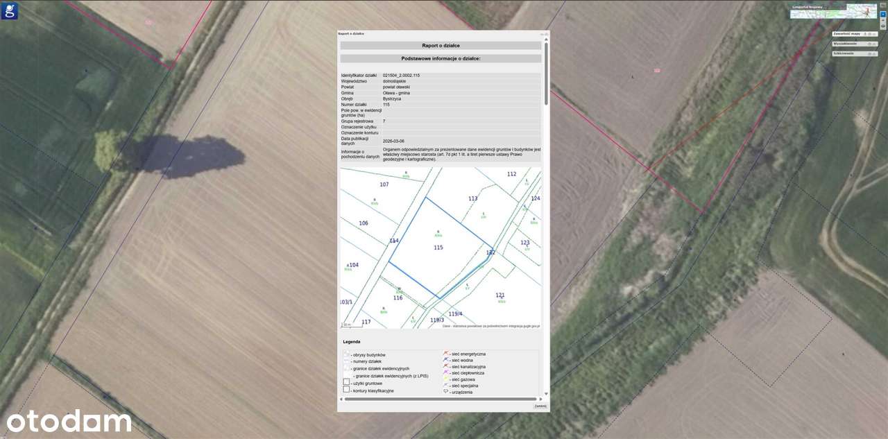Click the Raport o działce heading bar

point(441,46)
